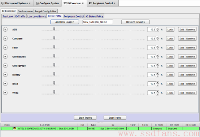The image size is (200, 137).
Task: Close the Discovered Systems tab
Action: (30, 3)
